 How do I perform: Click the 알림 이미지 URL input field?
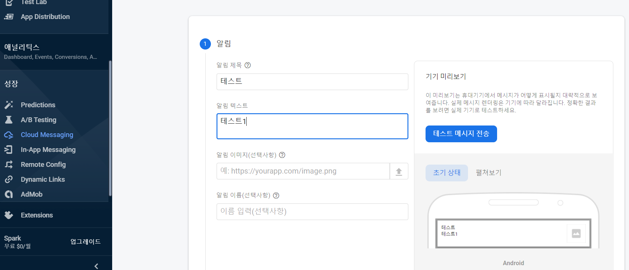coord(303,171)
